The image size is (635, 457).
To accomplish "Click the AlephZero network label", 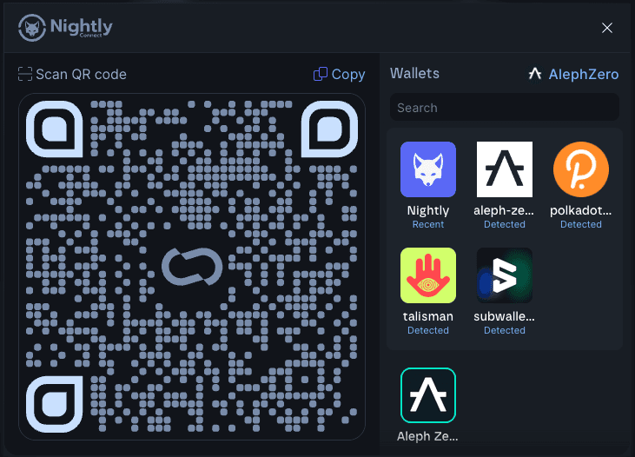I will click(x=583, y=74).
